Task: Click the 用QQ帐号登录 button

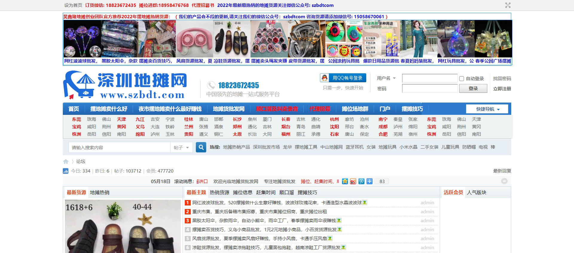Action: (343, 78)
